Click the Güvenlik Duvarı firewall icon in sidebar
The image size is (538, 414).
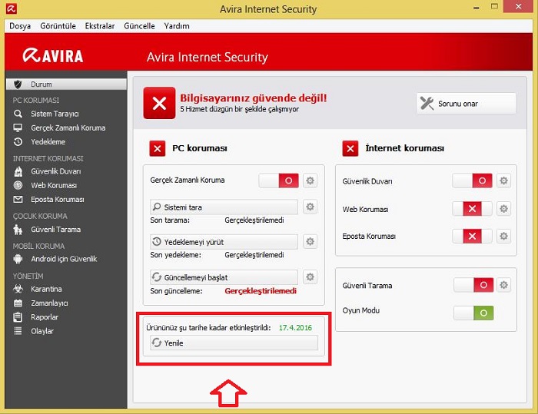pos(18,171)
